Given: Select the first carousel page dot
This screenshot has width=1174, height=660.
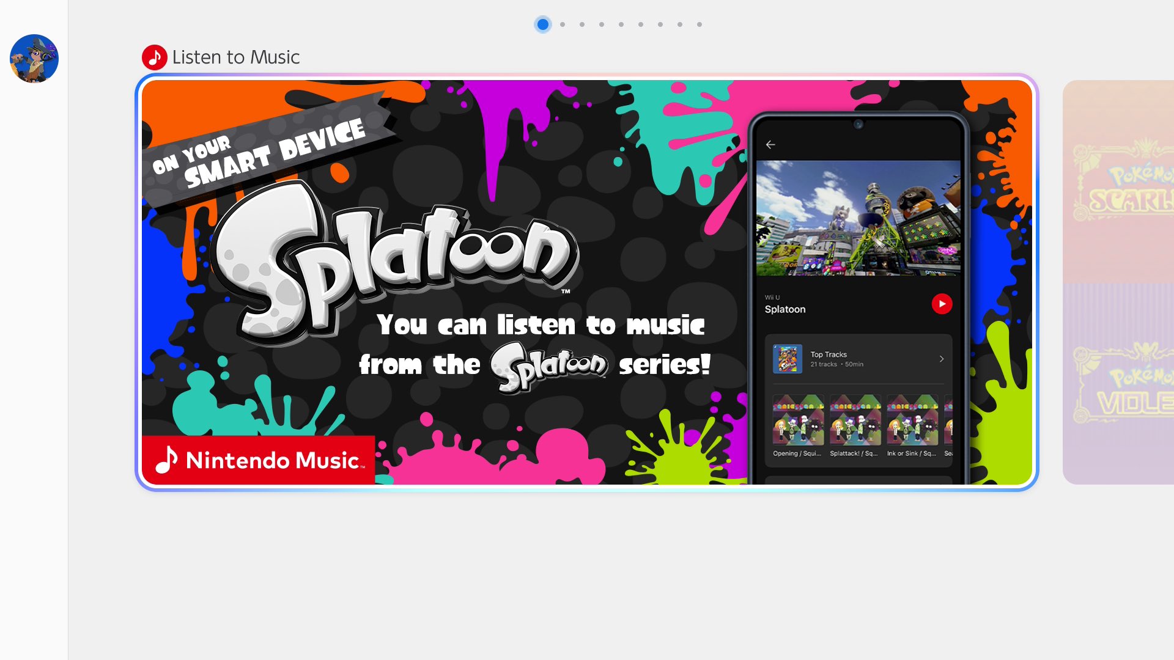Looking at the screenshot, I should 543,24.
